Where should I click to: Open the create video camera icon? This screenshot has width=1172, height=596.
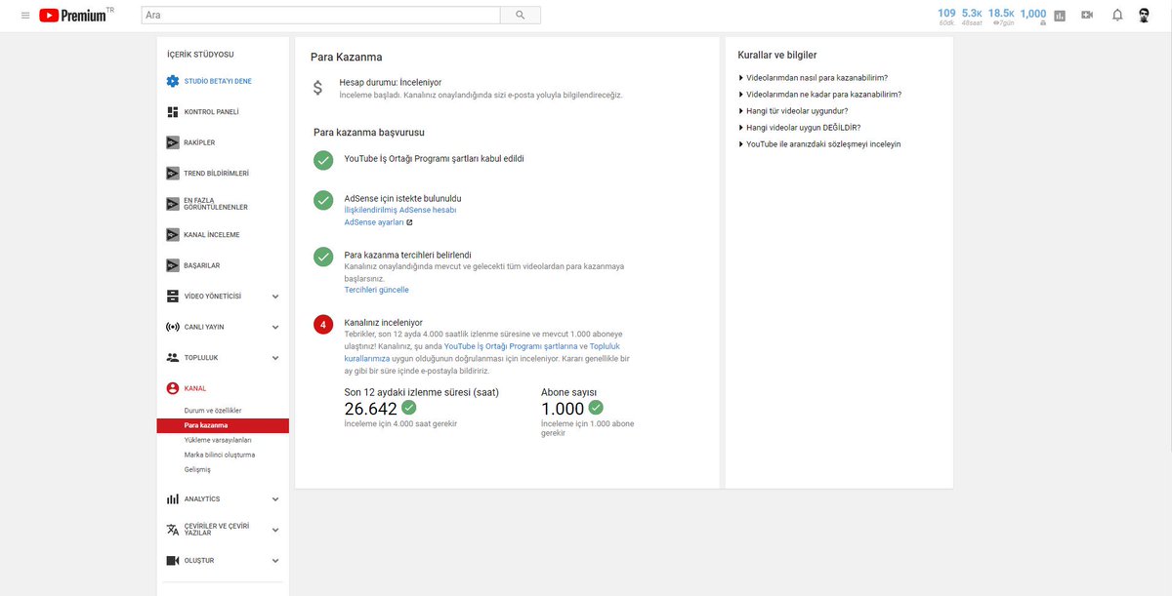pos(1087,16)
